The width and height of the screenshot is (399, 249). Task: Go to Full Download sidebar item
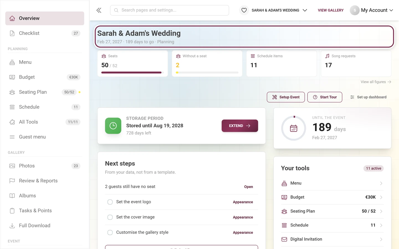(x=45, y=226)
